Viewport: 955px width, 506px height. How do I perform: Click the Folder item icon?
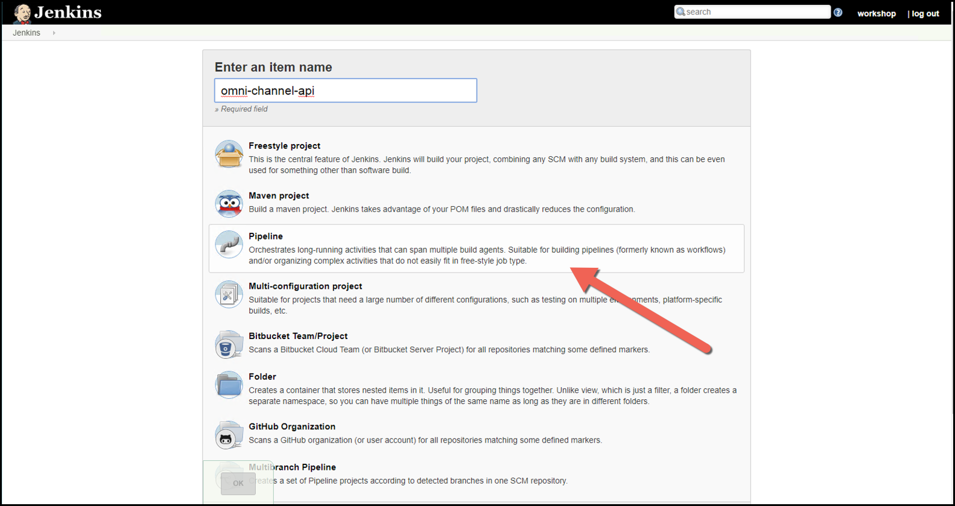pos(229,385)
